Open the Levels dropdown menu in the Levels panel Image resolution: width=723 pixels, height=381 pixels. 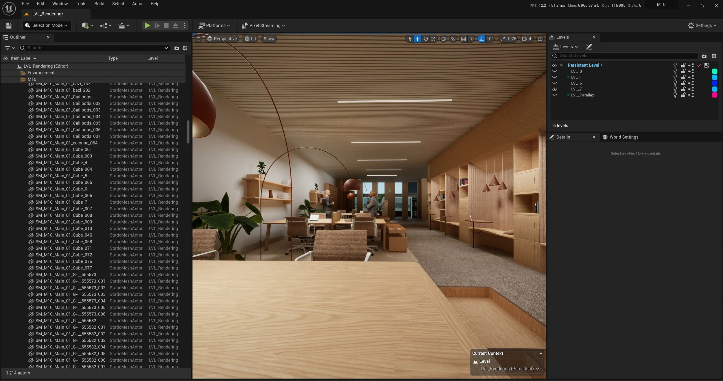pos(565,47)
